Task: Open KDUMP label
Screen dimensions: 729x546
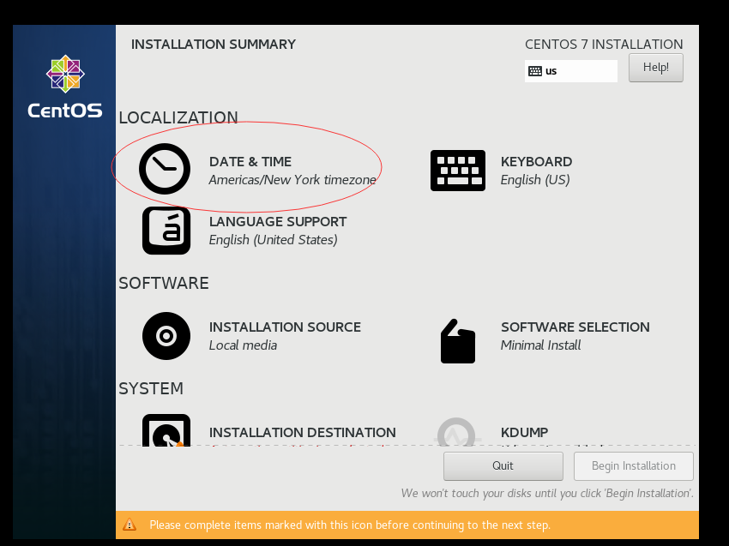Action: click(524, 433)
